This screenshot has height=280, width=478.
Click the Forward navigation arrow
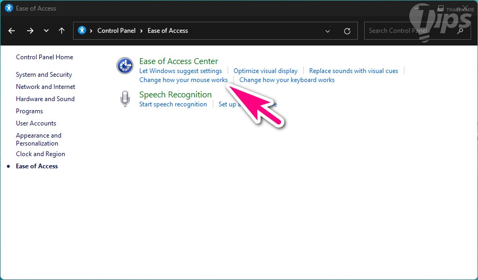point(30,31)
